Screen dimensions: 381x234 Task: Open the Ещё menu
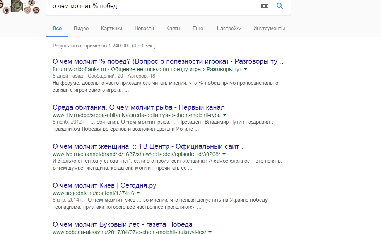(x=198, y=28)
